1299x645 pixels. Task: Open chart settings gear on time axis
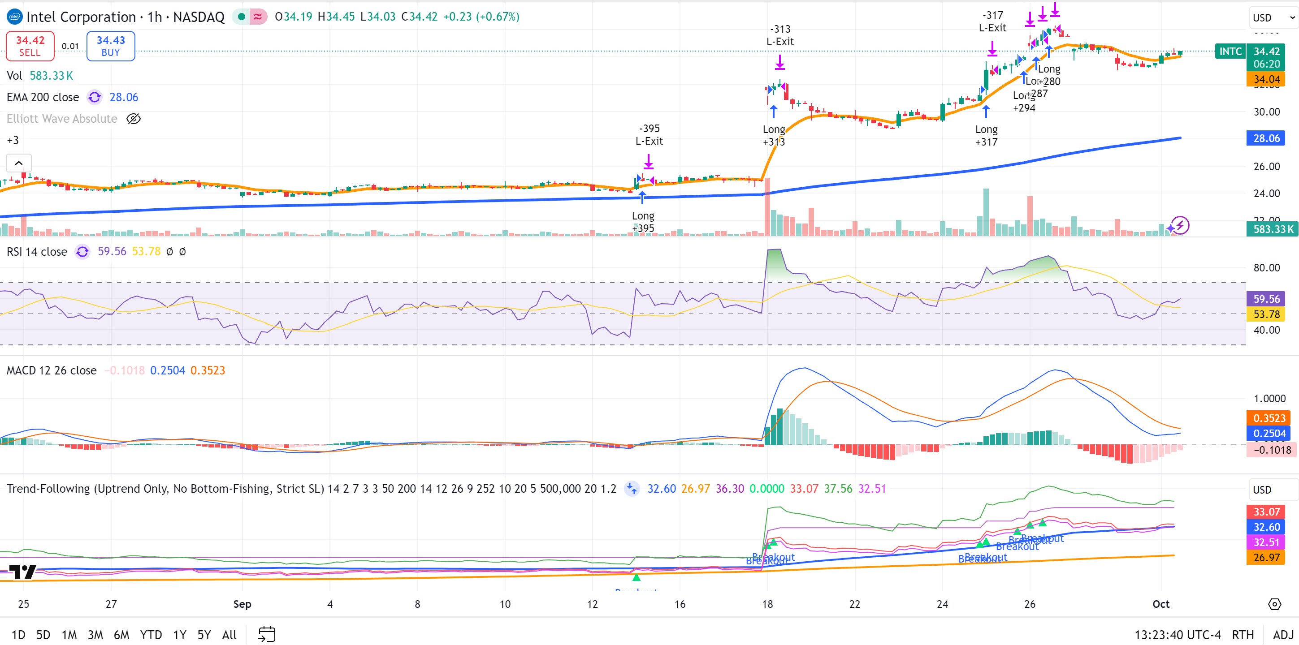1274,604
